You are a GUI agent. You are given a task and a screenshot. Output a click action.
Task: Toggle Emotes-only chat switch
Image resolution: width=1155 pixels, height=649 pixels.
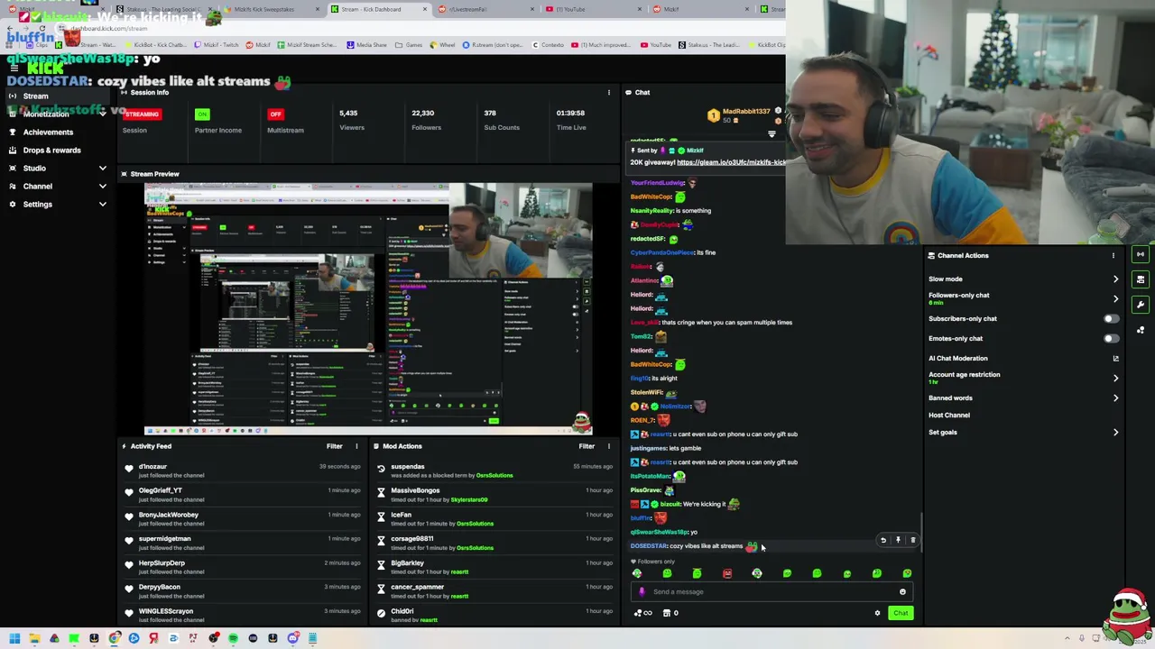[x=1111, y=338]
